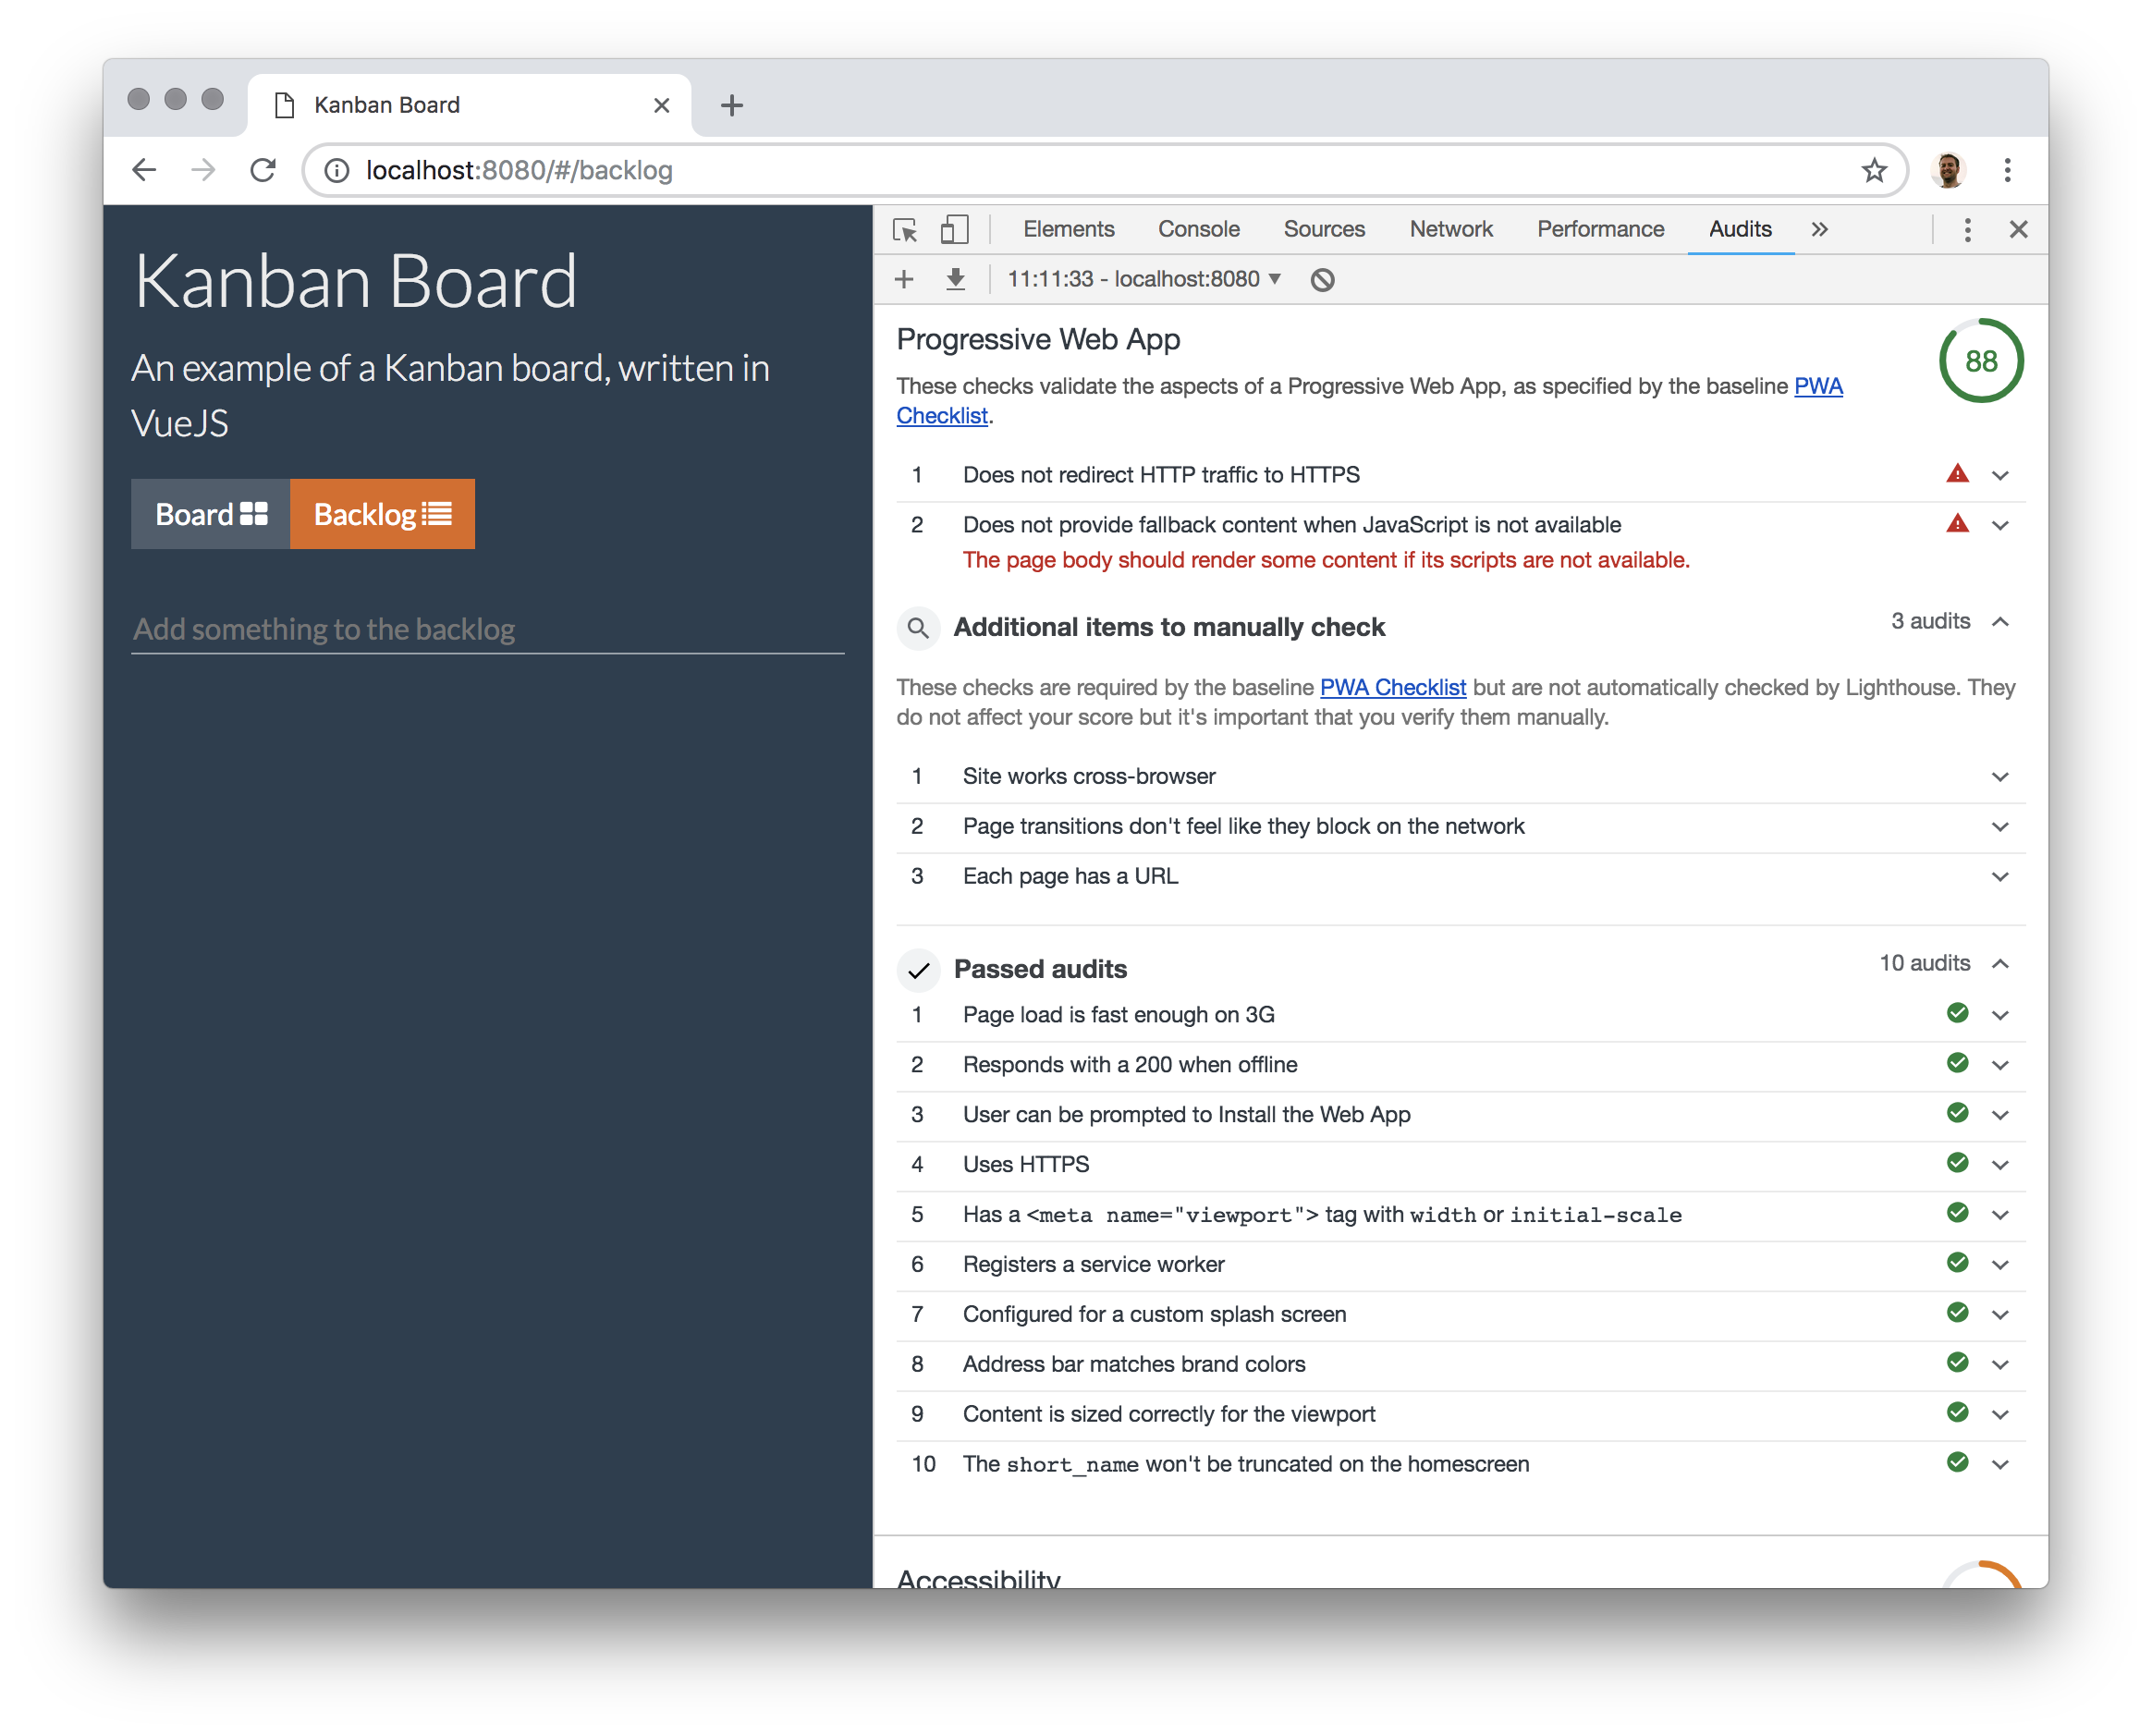Collapse the Passed audits section
2152x1736 pixels.
tap(2000, 964)
